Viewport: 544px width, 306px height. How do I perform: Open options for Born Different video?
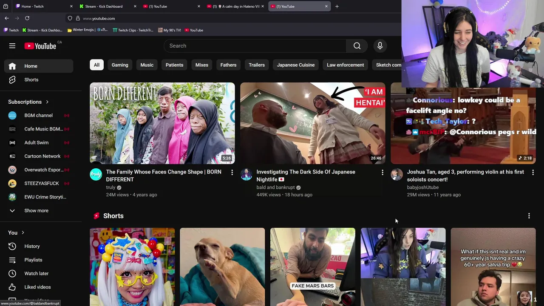pos(232,172)
